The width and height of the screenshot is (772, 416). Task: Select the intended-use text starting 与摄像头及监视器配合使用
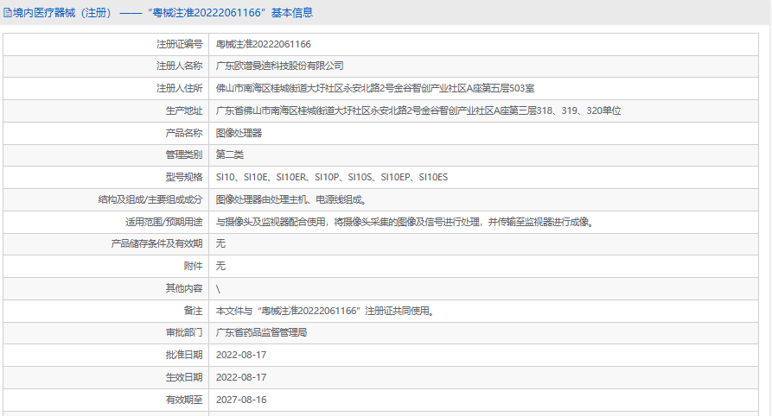point(406,222)
